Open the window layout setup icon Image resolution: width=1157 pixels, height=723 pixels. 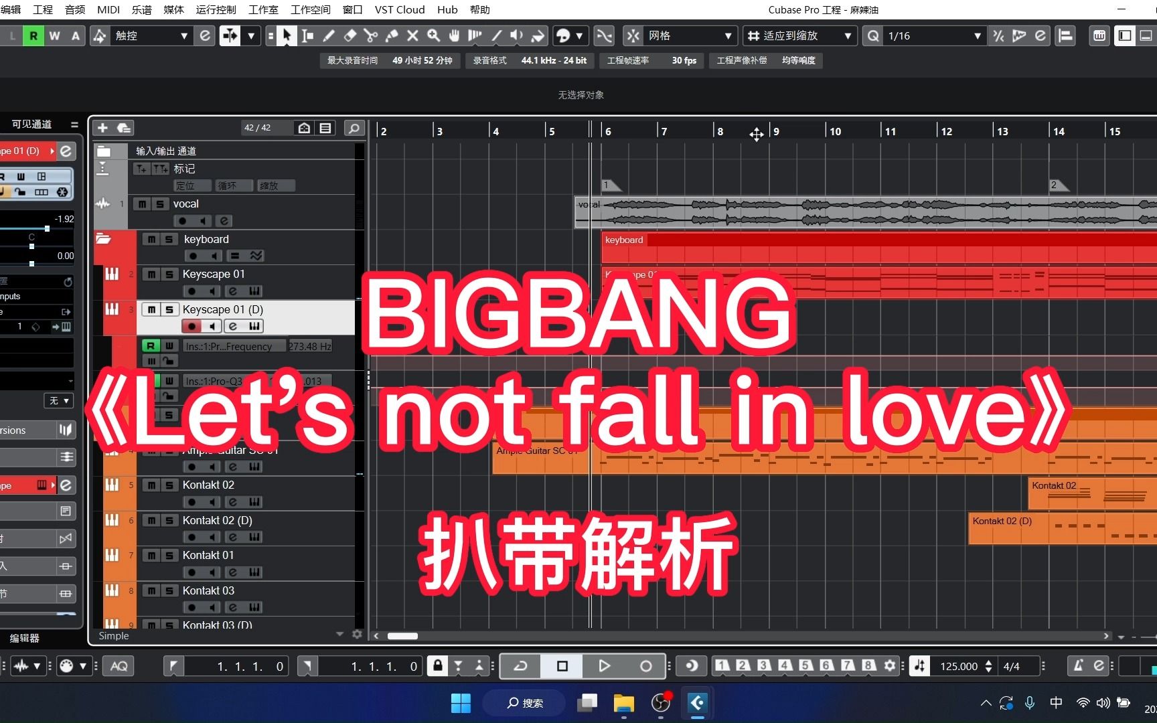tap(1125, 35)
